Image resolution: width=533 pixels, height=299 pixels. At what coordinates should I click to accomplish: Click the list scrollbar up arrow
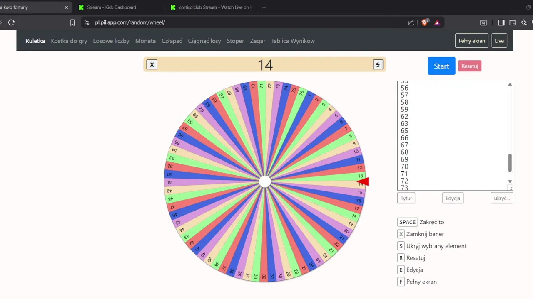click(x=510, y=84)
